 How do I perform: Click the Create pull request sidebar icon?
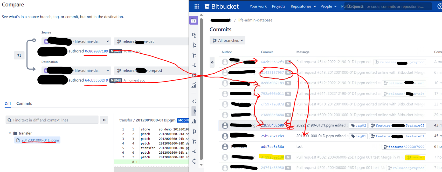[x=194, y=55]
